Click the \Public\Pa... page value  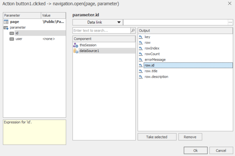click(x=53, y=22)
